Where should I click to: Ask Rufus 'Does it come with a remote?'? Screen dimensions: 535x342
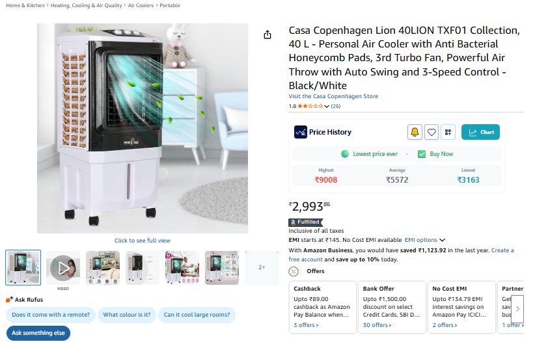pyautogui.click(x=51, y=315)
